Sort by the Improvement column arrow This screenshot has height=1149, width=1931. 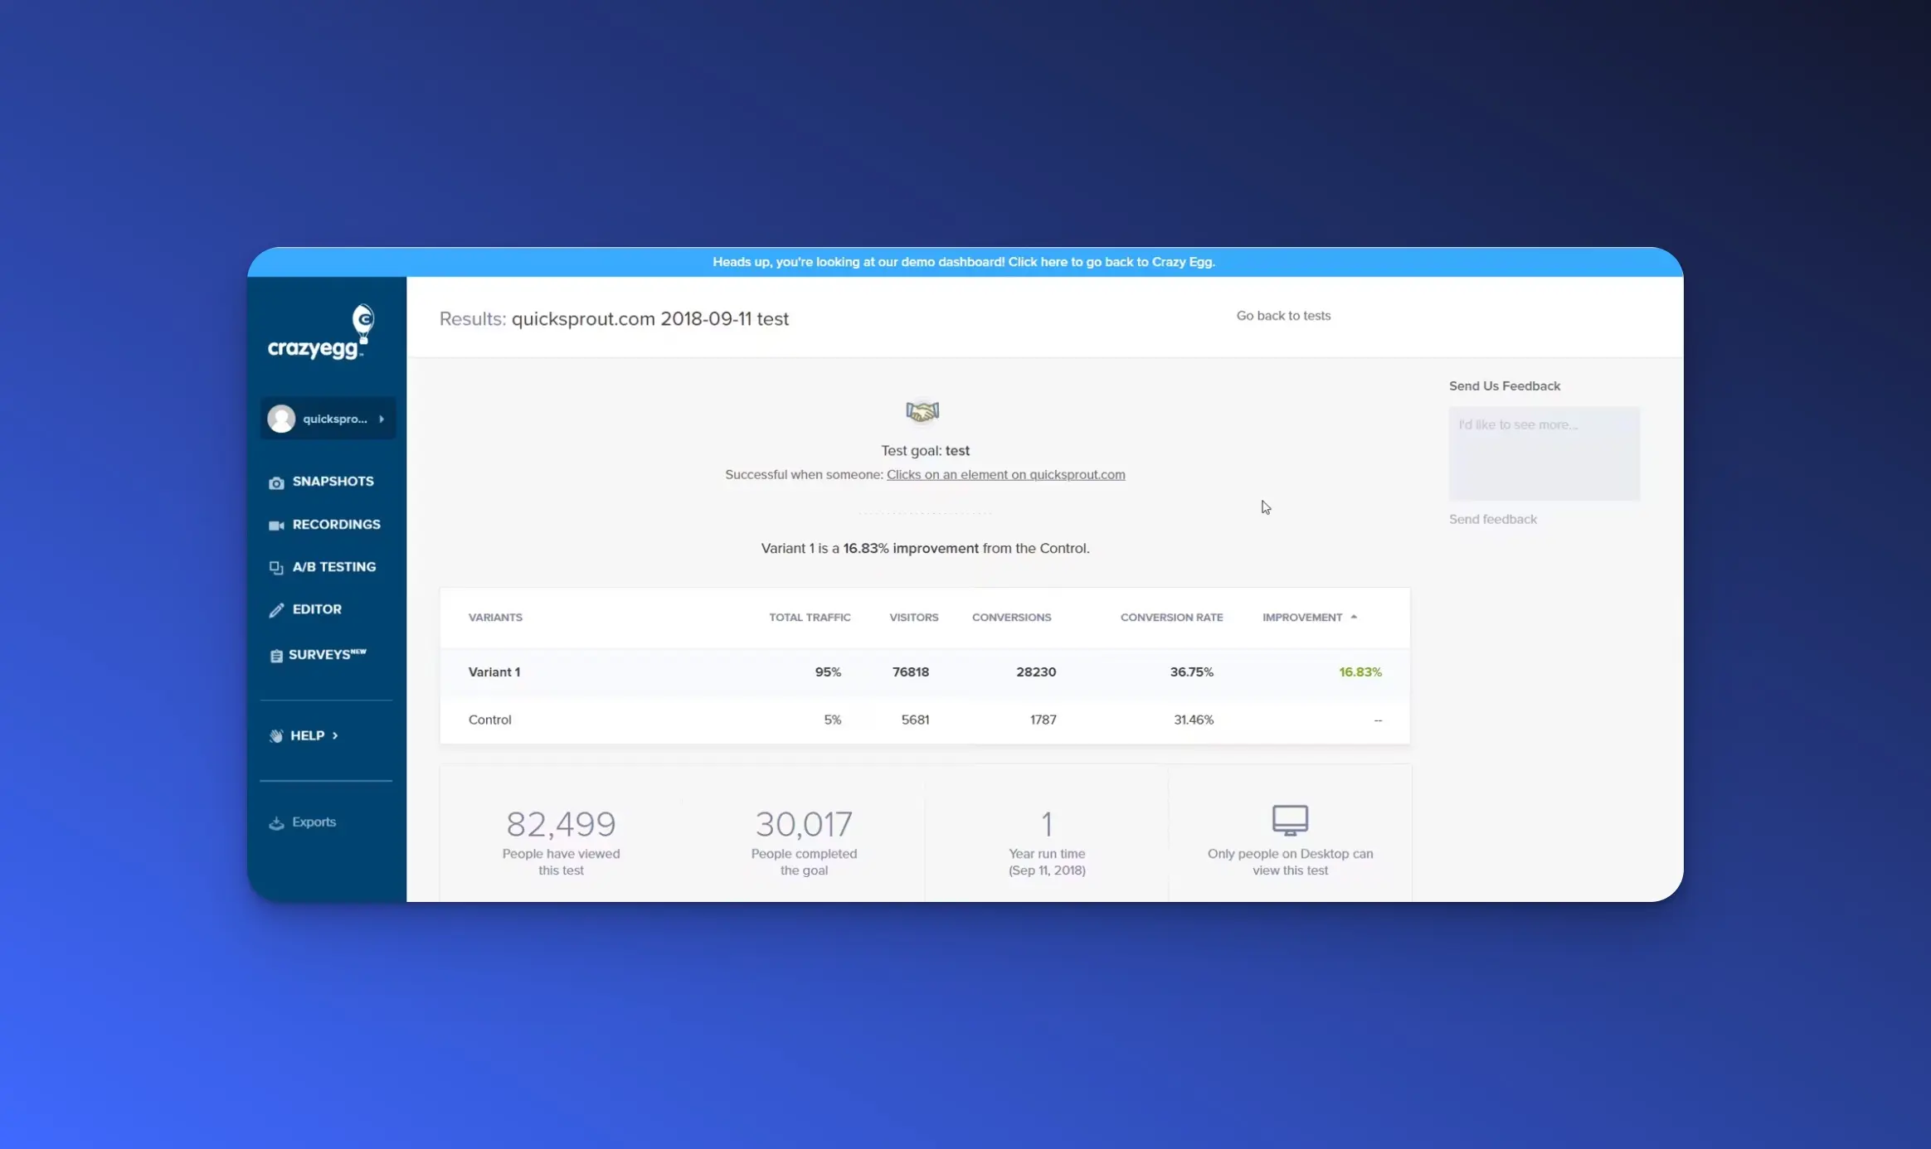(1354, 617)
